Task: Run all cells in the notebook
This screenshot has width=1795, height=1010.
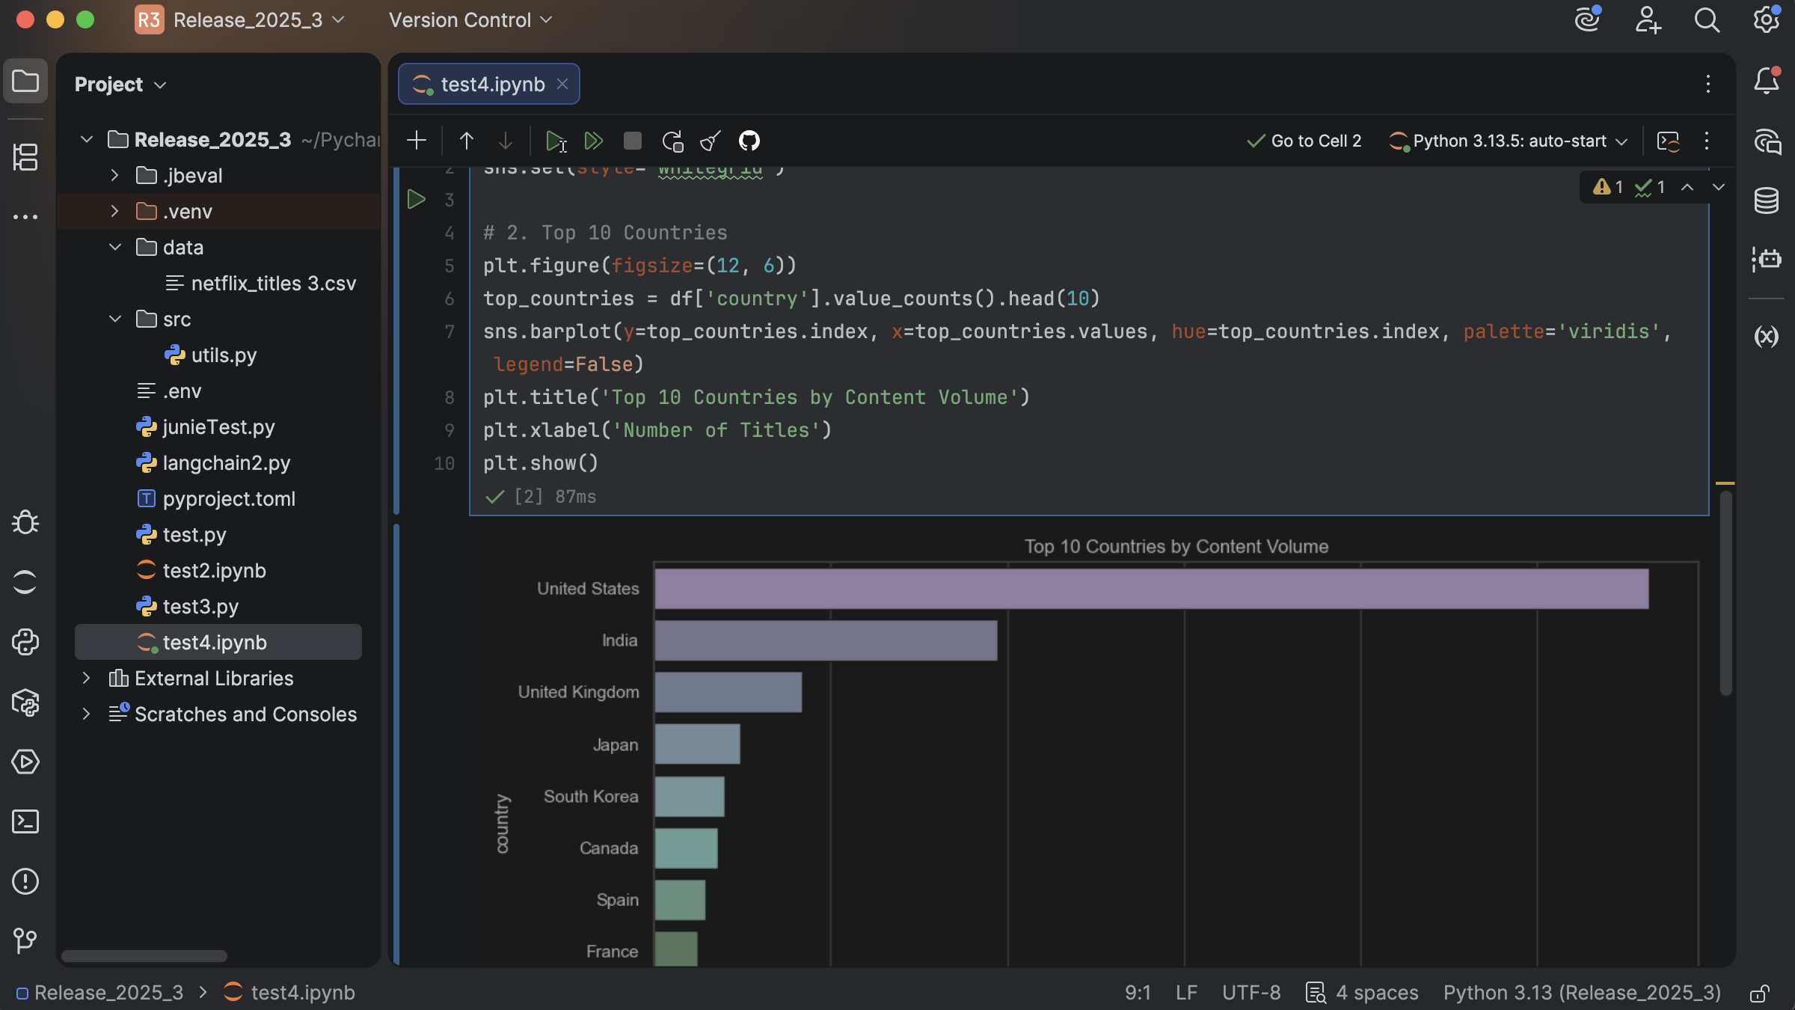Action: click(595, 140)
